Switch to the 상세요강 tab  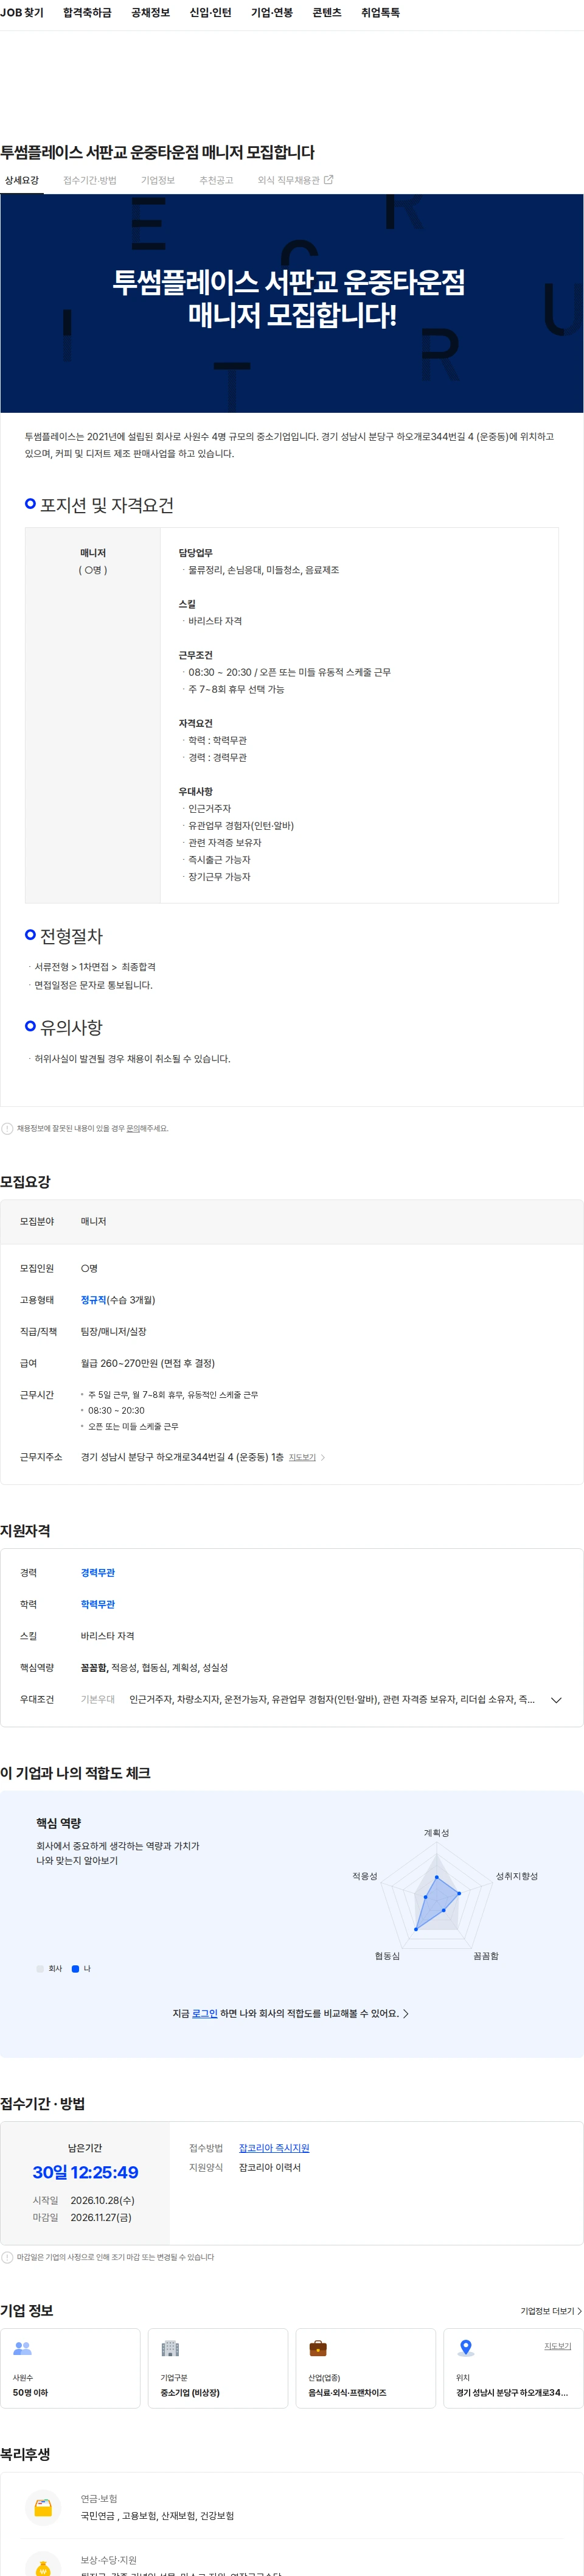[x=22, y=180]
